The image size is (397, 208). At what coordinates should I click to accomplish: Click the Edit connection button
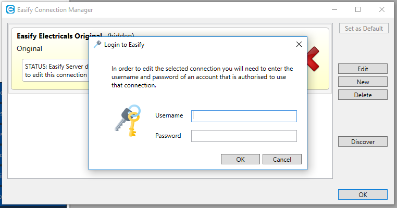(363, 69)
